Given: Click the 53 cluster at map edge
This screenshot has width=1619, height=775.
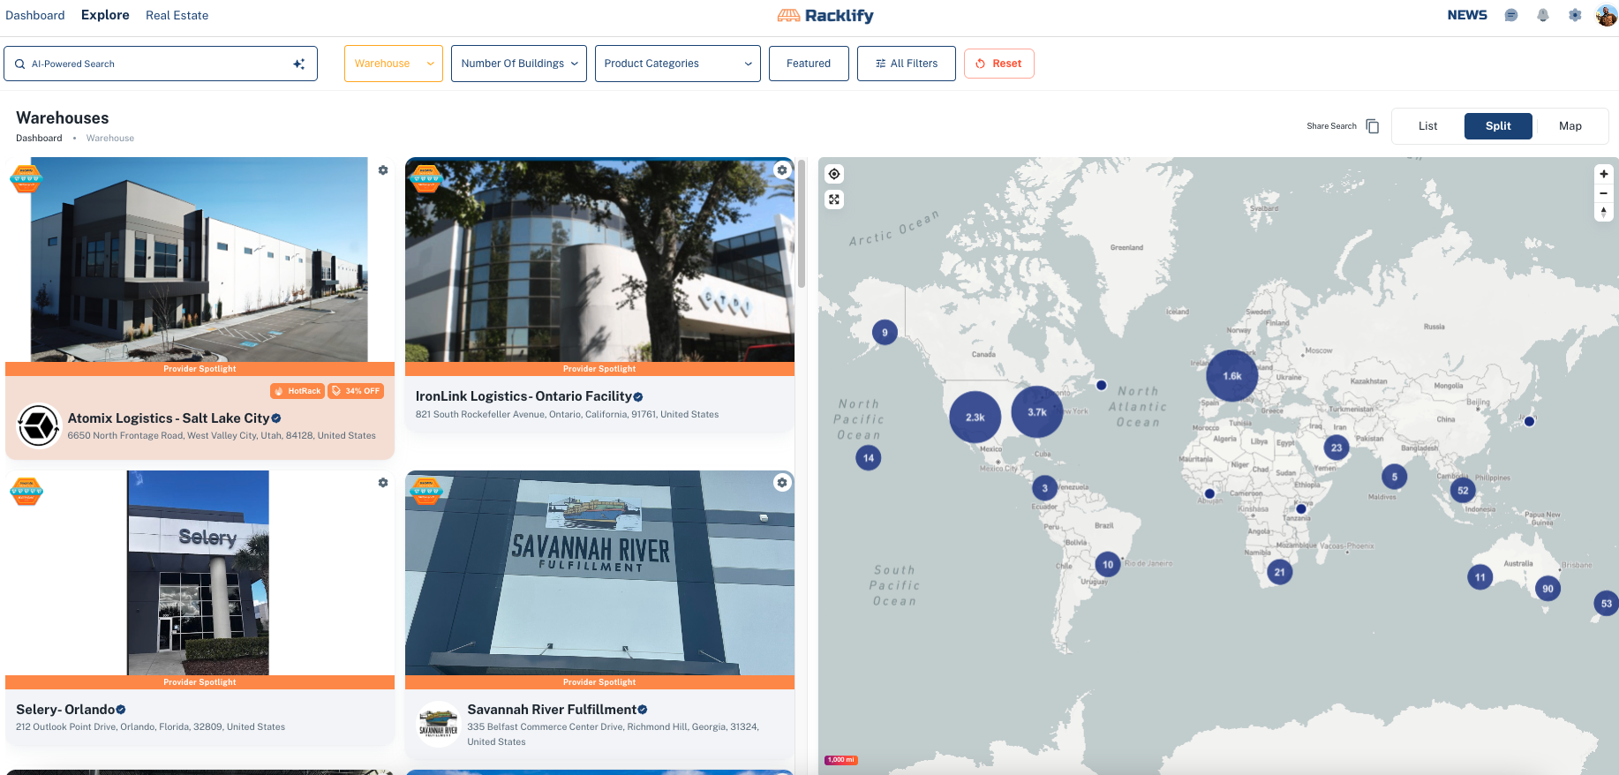Looking at the screenshot, I should point(1606,604).
